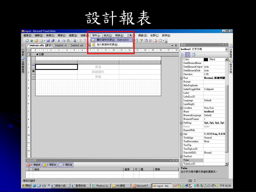
Task: Expand the Font property group
Action: [181, 78]
